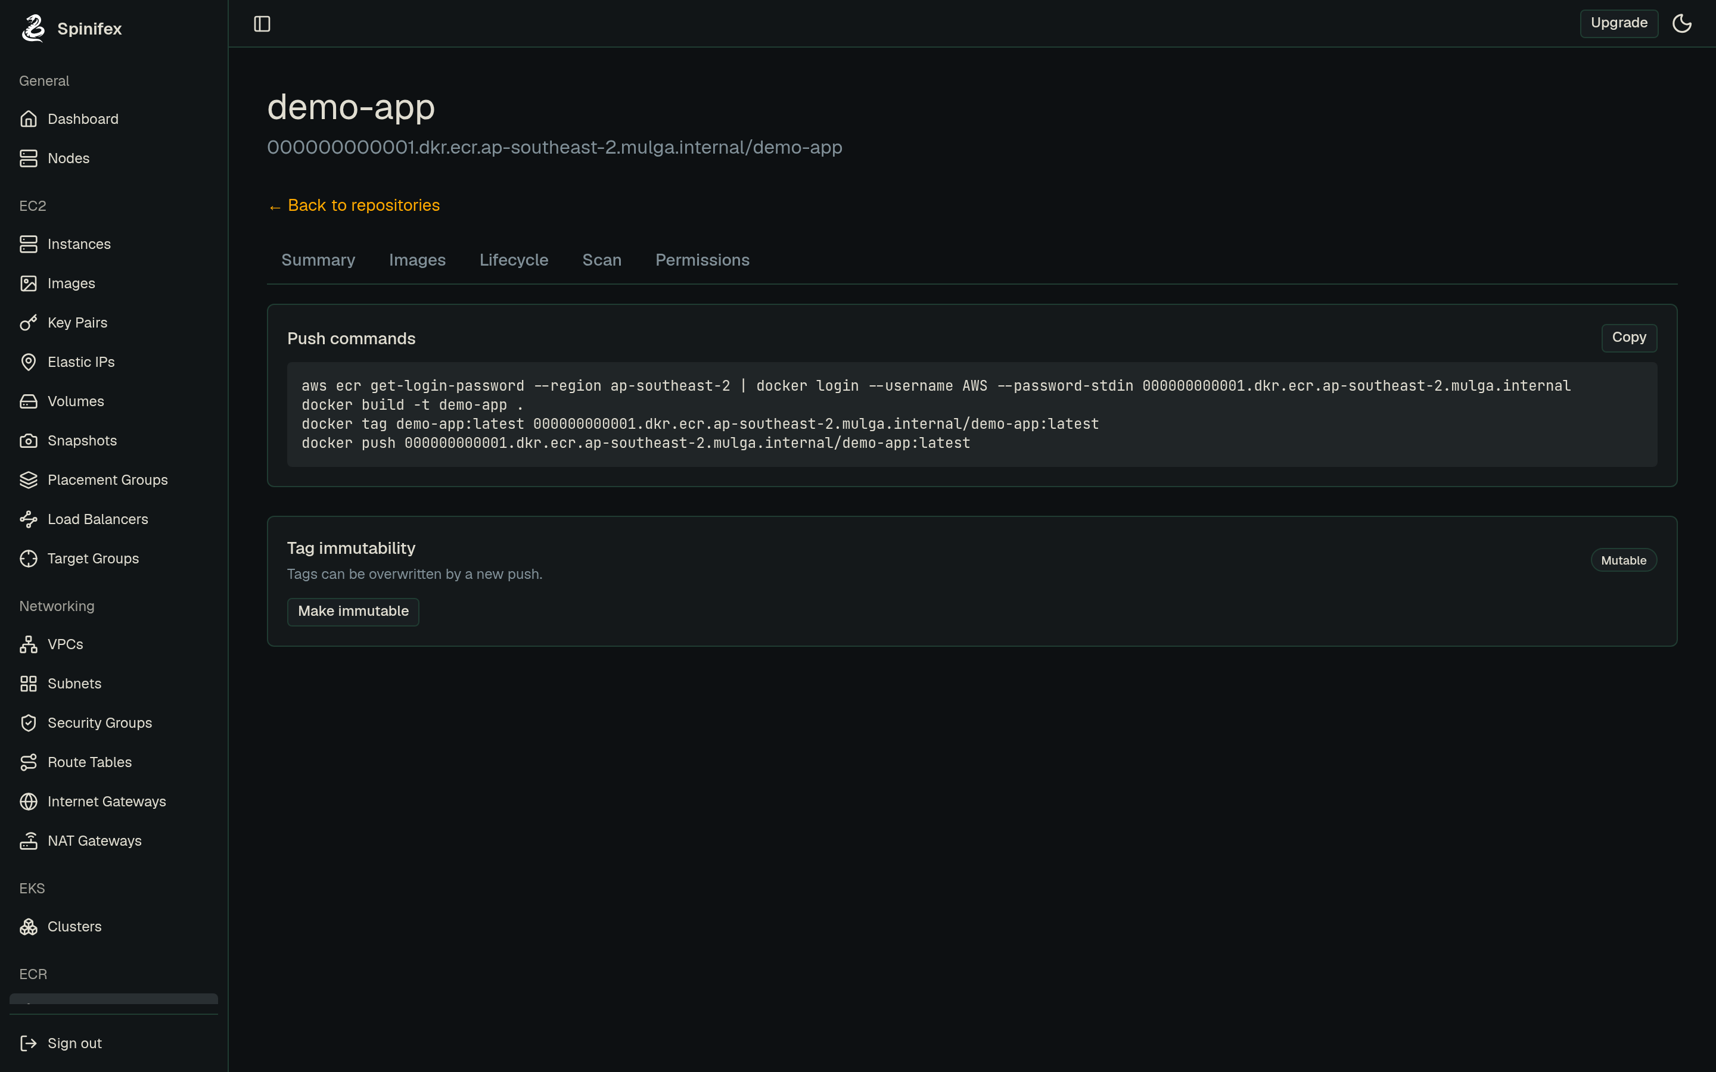Click Make immutable button
Image resolution: width=1716 pixels, height=1072 pixels.
[x=353, y=611]
